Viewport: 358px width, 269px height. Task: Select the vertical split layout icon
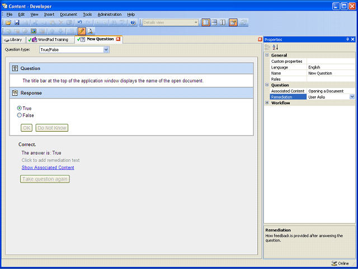(223, 22)
